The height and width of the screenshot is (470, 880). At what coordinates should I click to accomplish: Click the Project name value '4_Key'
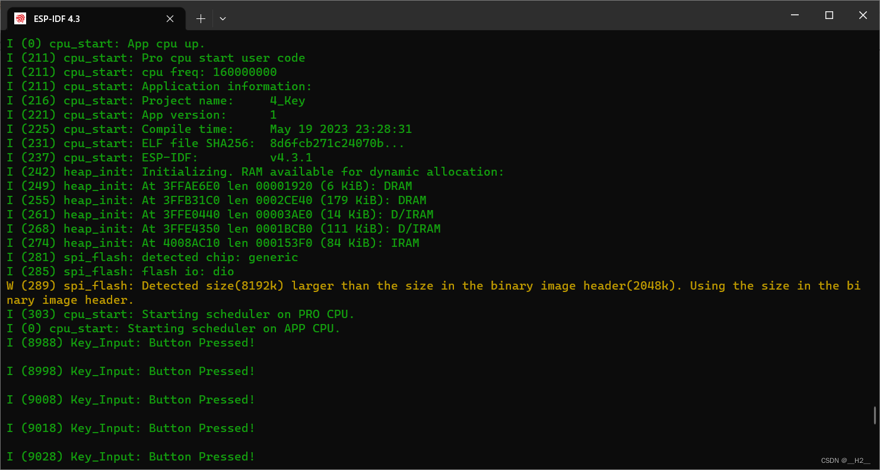(287, 100)
